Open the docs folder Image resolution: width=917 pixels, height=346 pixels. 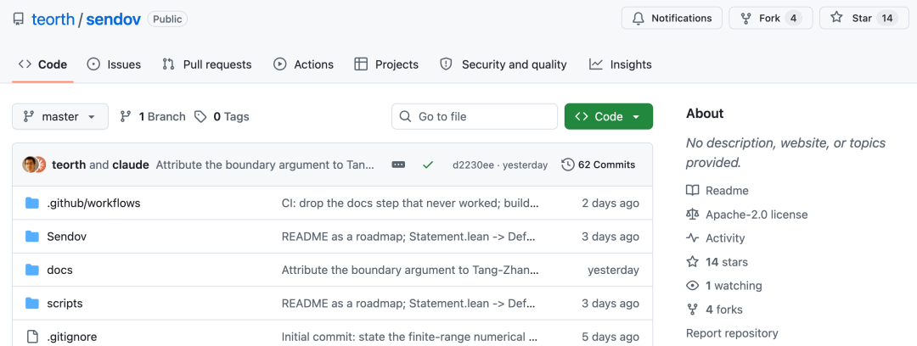(x=59, y=270)
